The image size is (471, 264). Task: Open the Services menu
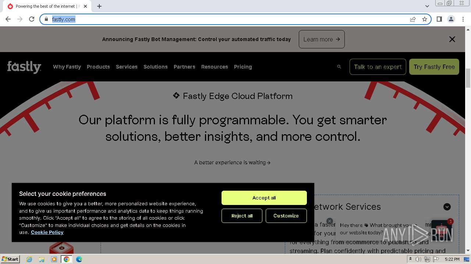click(127, 67)
